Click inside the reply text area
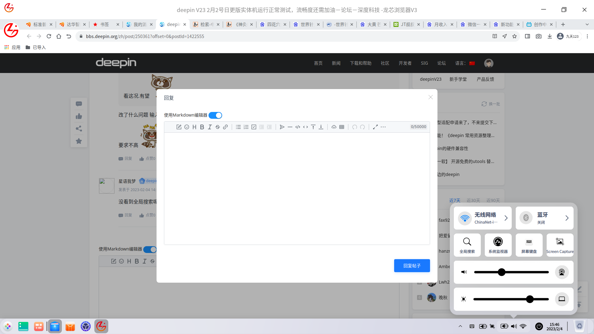This screenshot has height=334, width=594. pos(297,189)
